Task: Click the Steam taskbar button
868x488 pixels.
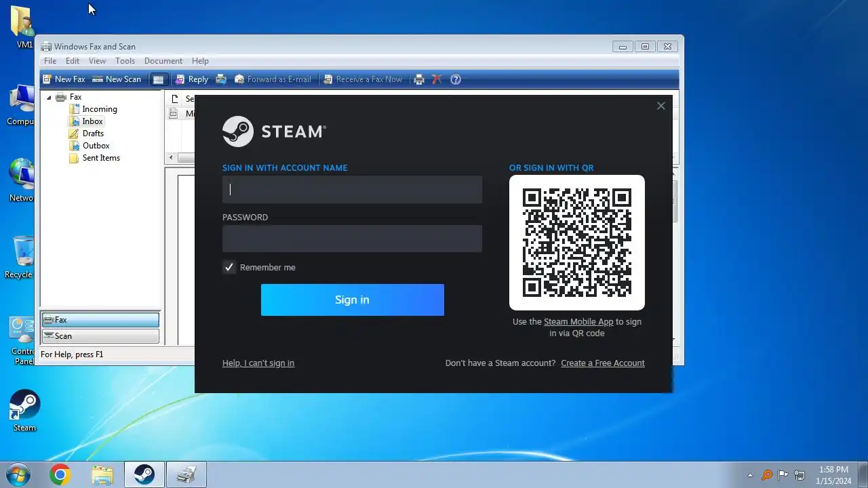Action: pos(144,475)
